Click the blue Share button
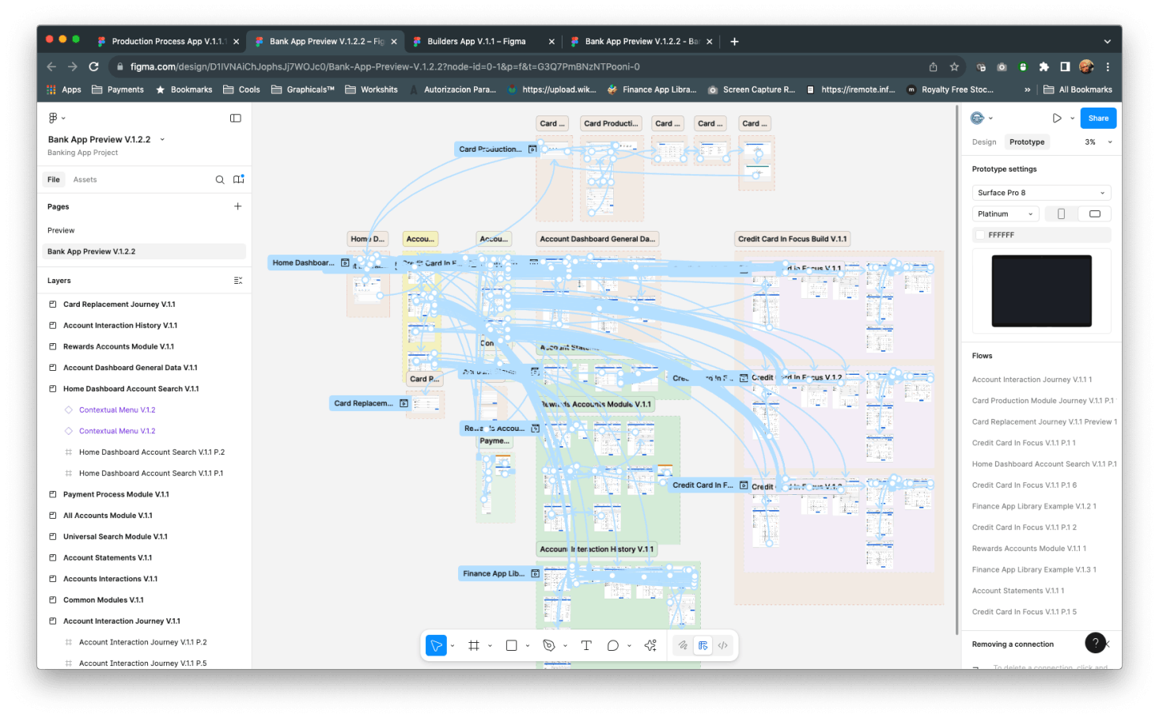This screenshot has height=718, width=1159. point(1098,119)
